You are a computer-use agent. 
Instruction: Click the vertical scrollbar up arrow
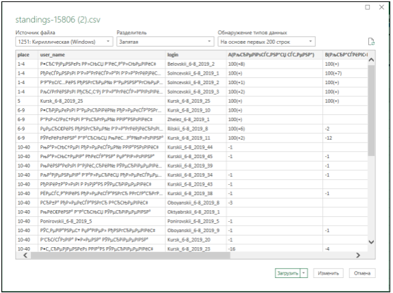[x=372, y=60]
